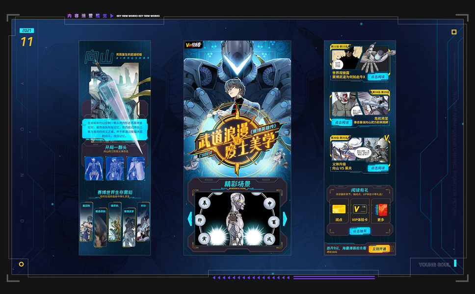The height and width of the screenshot is (294, 475).
Task: Click the 阅读有礼 heading
Action: (360, 190)
